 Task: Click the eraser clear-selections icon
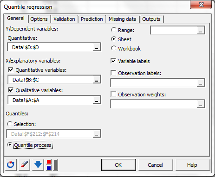pyautogui.click(x=24, y=165)
